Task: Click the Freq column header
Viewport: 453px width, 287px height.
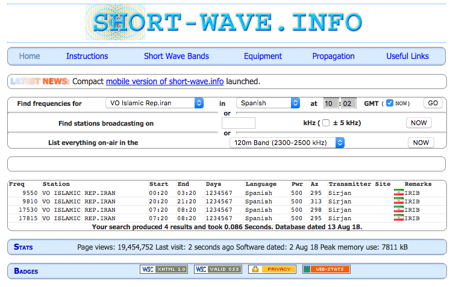Action: tap(17, 184)
